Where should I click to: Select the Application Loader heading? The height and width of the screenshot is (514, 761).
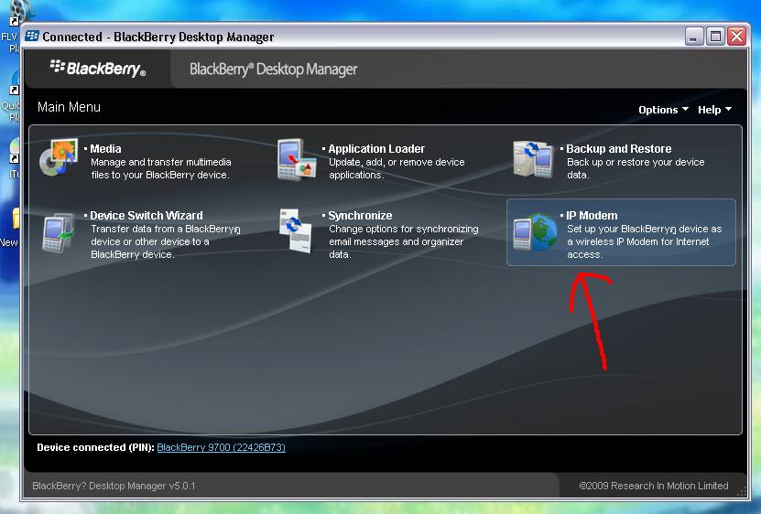(x=376, y=149)
